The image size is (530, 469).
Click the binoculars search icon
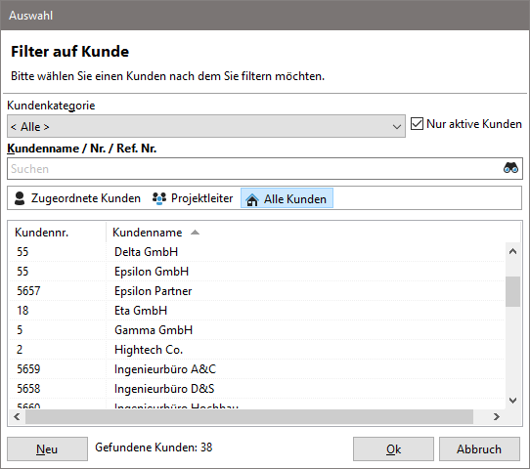[x=510, y=168]
